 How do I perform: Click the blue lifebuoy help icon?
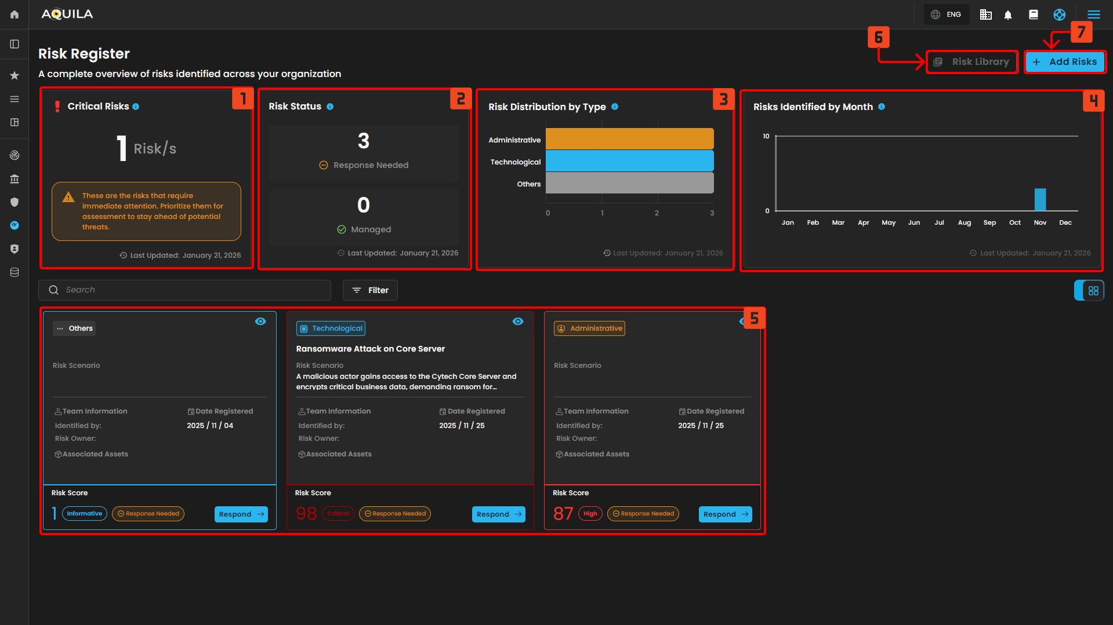point(1059,15)
